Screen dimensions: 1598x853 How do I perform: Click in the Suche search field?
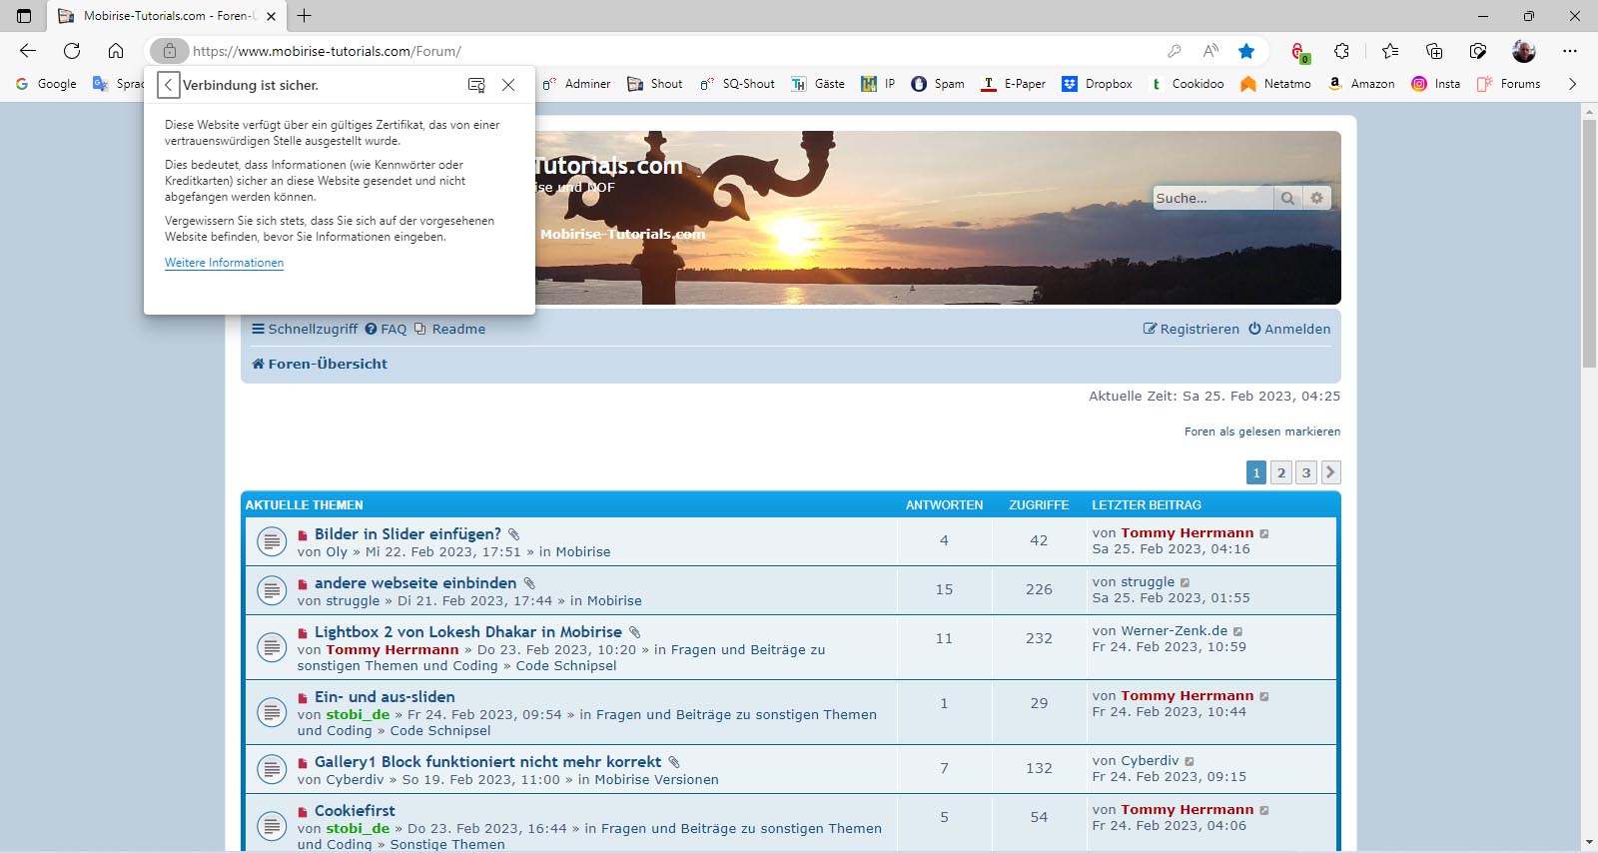coord(1211,198)
